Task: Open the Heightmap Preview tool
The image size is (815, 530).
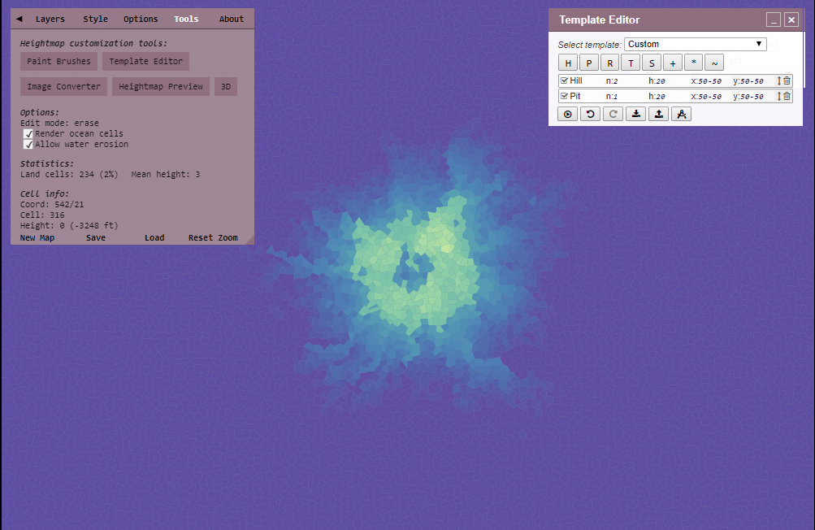Action: tap(160, 86)
